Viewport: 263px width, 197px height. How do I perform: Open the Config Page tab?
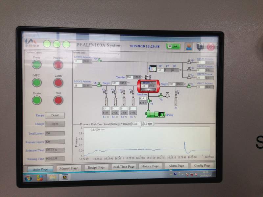202,165
